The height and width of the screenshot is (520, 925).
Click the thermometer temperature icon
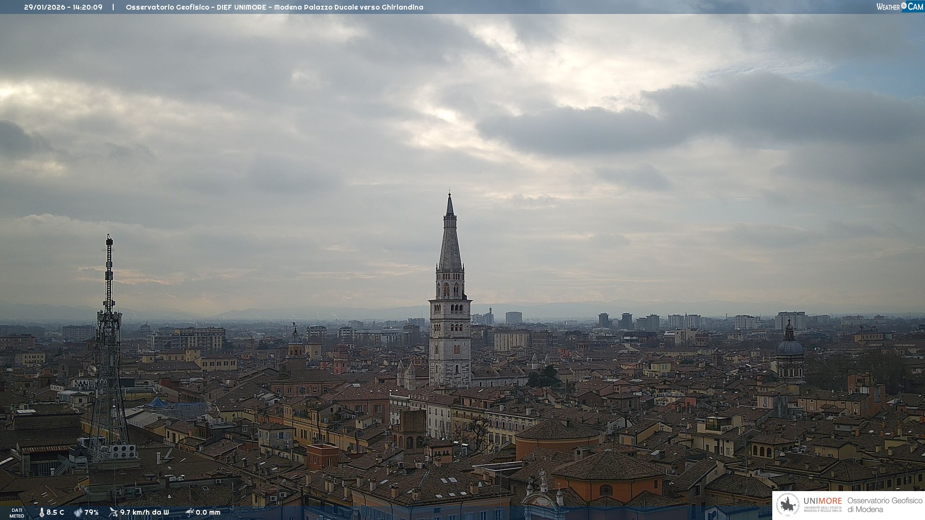(42, 513)
